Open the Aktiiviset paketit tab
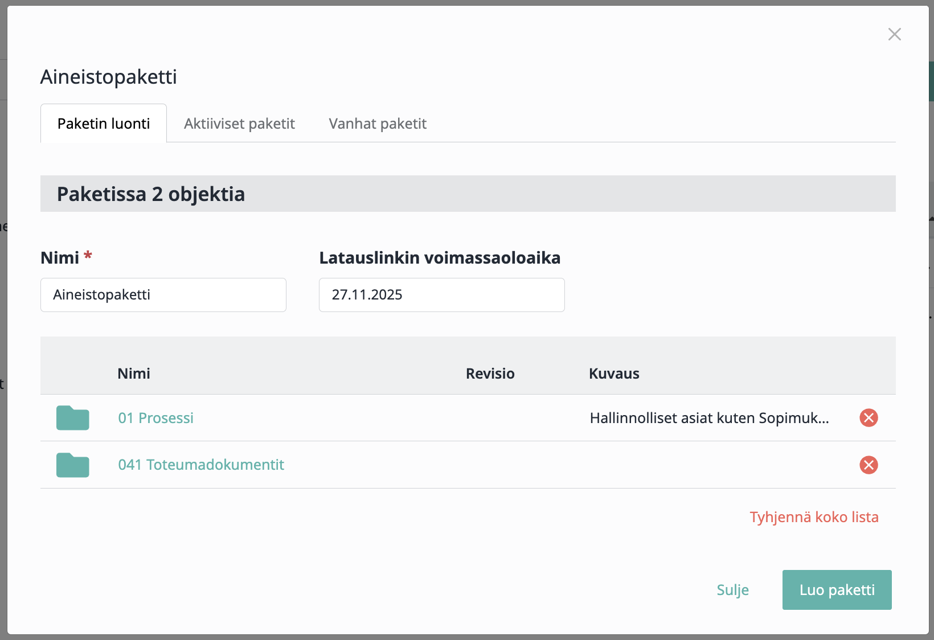This screenshot has height=640, width=934. (239, 124)
